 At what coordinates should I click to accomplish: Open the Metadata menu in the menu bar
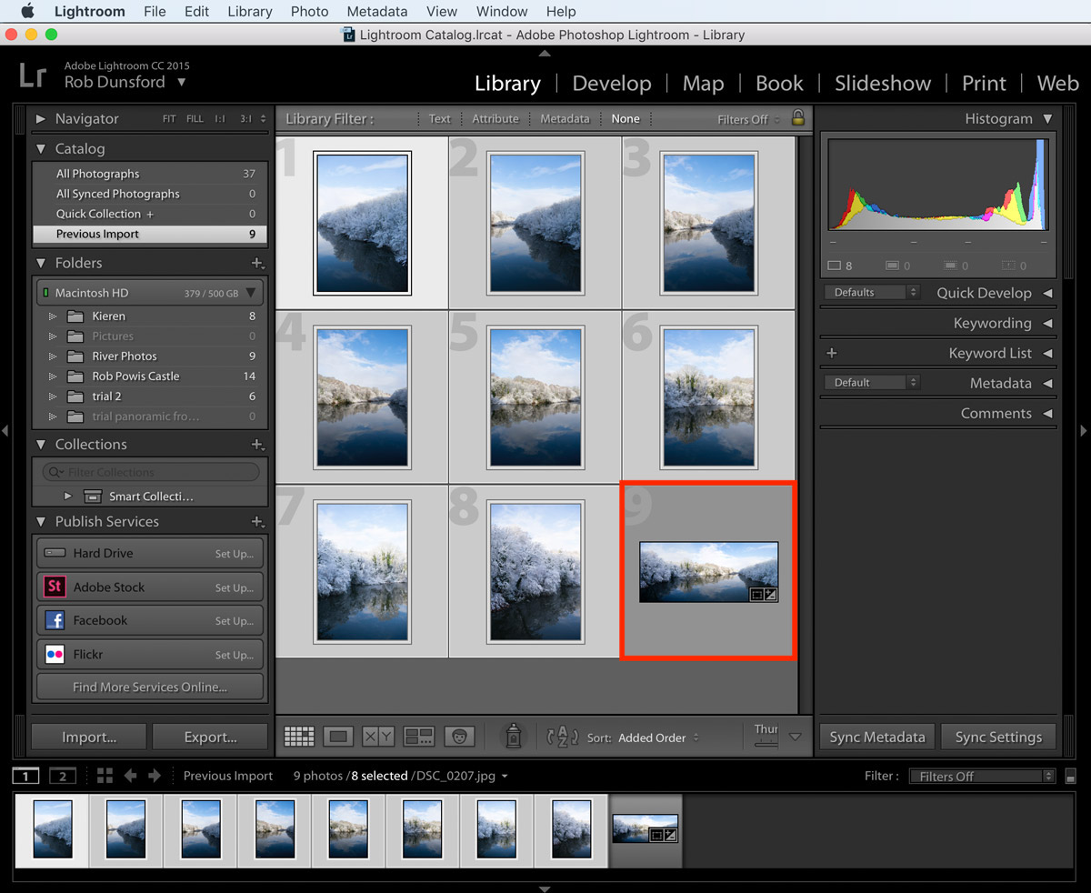tap(376, 11)
